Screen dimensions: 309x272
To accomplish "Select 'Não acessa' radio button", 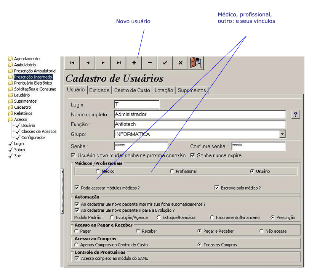I will point(261,231).
